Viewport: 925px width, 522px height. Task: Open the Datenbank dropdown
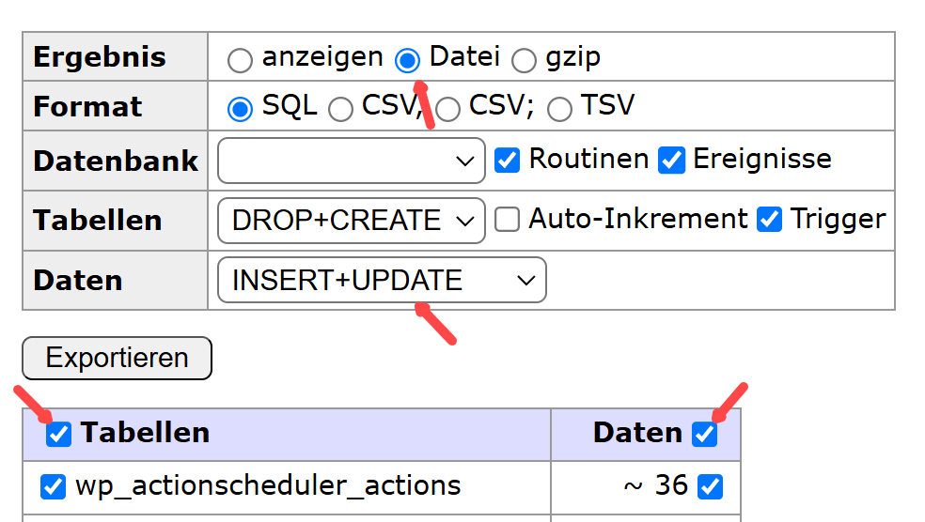[x=351, y=161]
